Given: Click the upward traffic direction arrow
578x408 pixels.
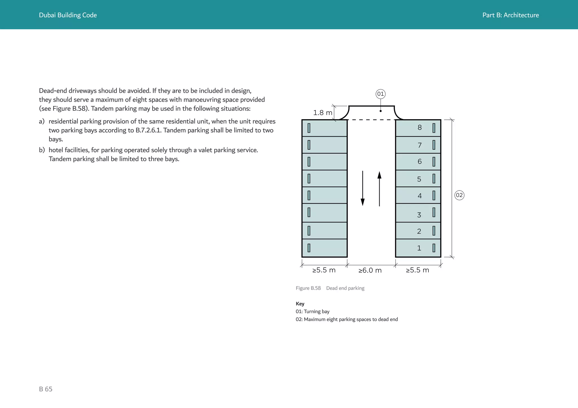Looking at the screenshot, I should pyautogui.click(x=379, y=189).
